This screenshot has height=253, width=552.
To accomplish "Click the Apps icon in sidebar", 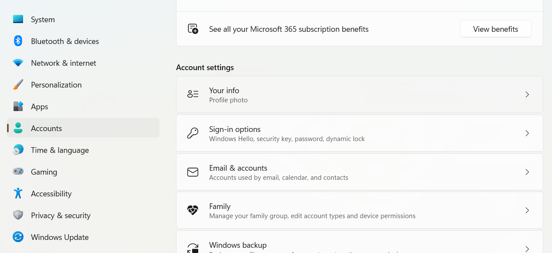I will [x=18, y=107].
